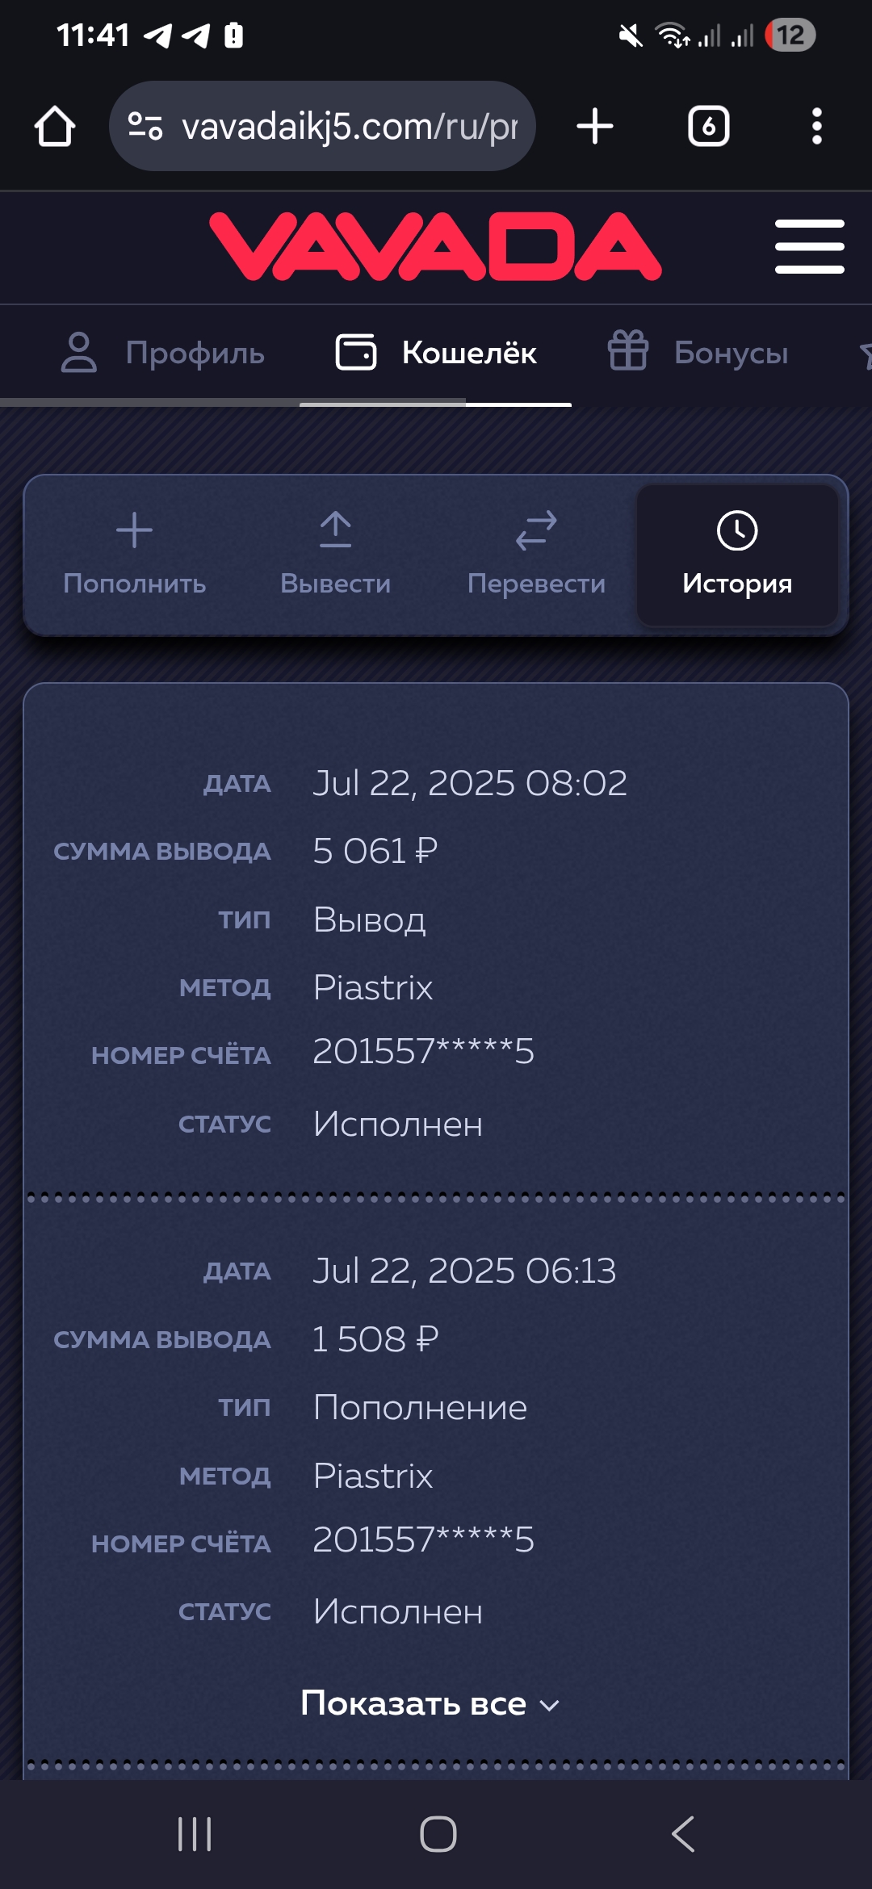The image size is (872, 1889).
Task: Open the Vavada hamburger menu
Action: tap(809, 247)
